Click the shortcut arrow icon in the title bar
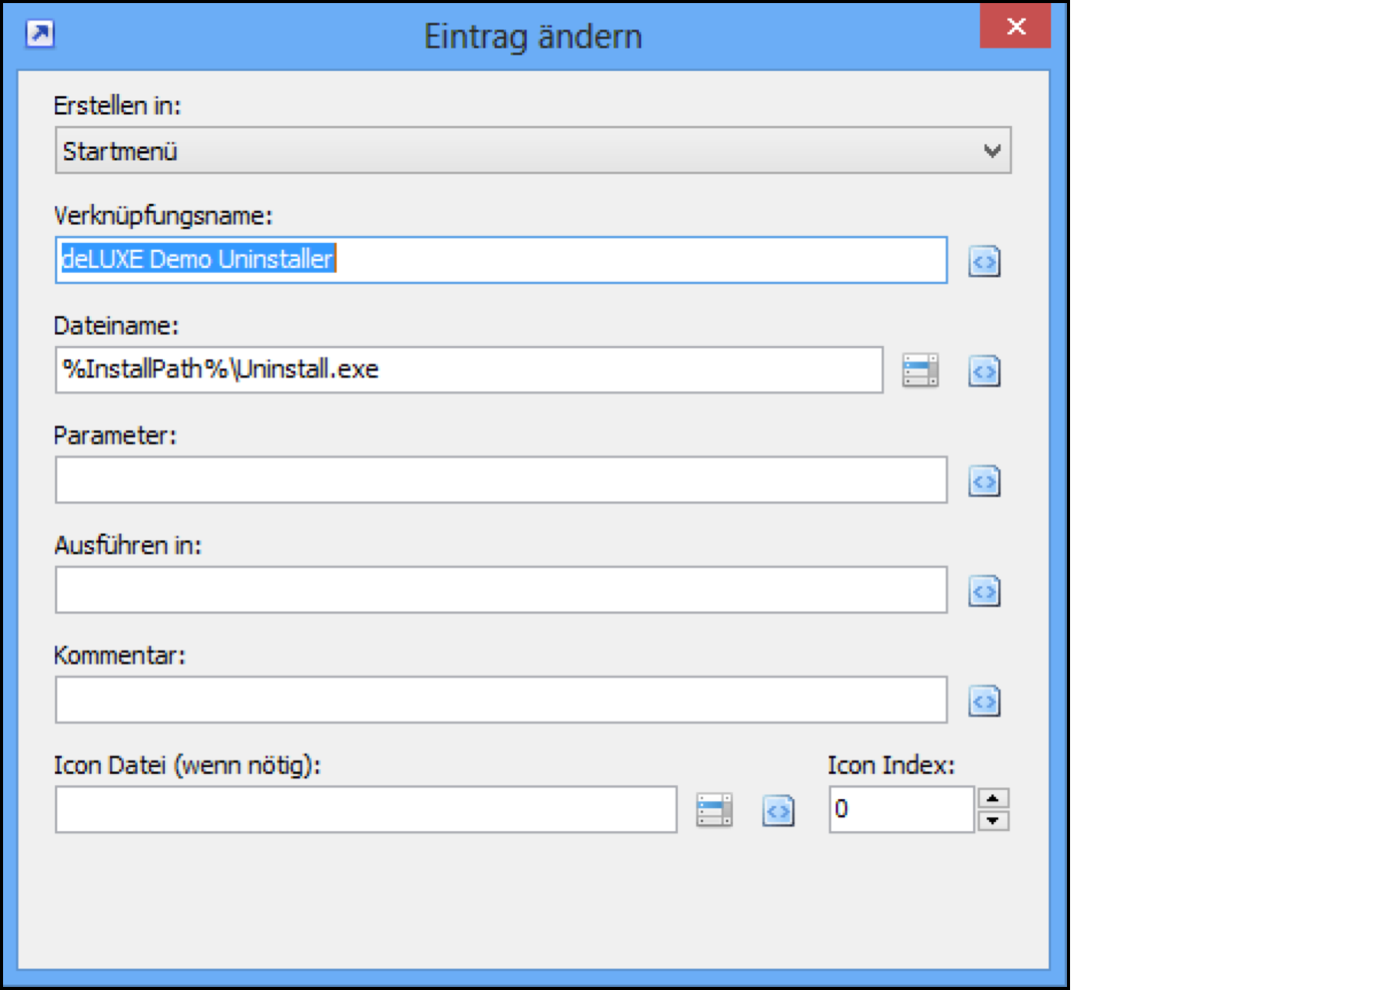 pyautogui.click(x=40, y=34)
